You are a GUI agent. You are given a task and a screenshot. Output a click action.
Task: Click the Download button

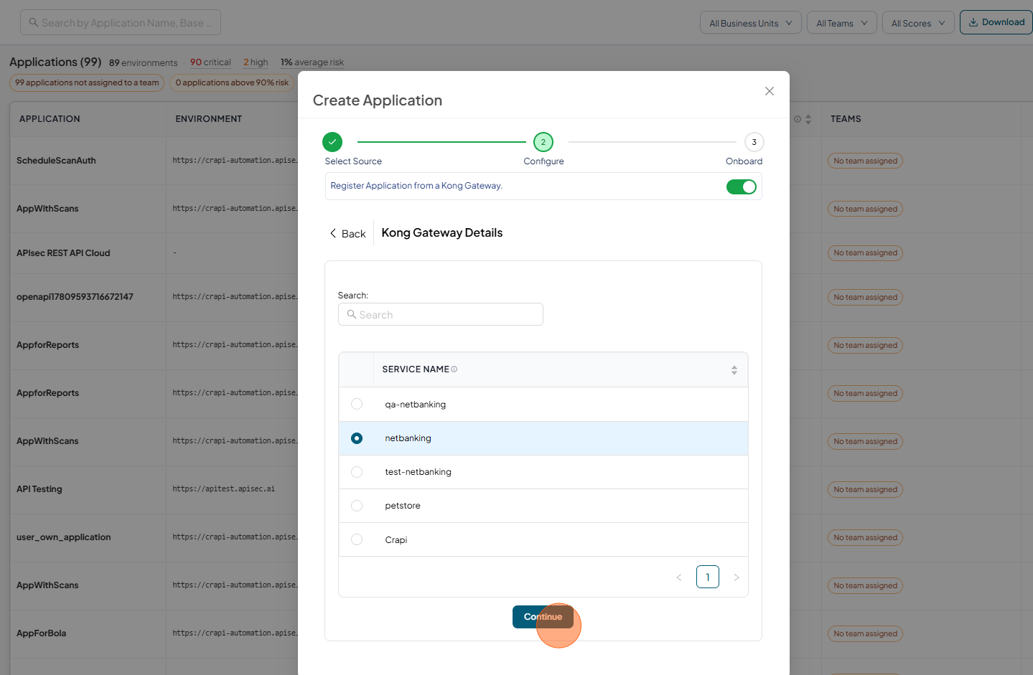point(996,22)
